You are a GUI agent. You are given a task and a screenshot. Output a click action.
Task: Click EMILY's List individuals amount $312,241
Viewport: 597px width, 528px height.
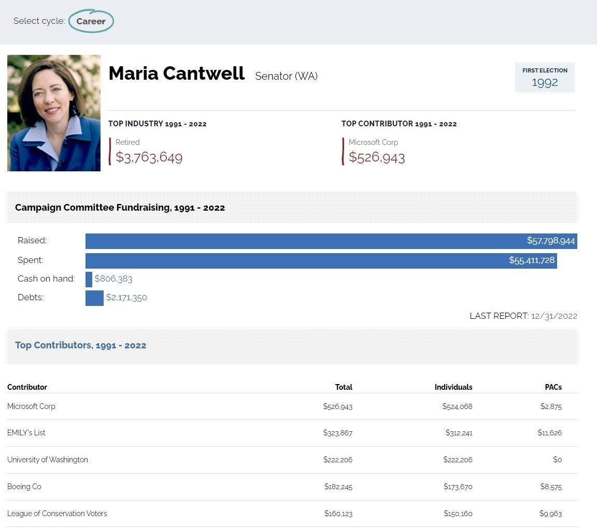pos(459,433)
